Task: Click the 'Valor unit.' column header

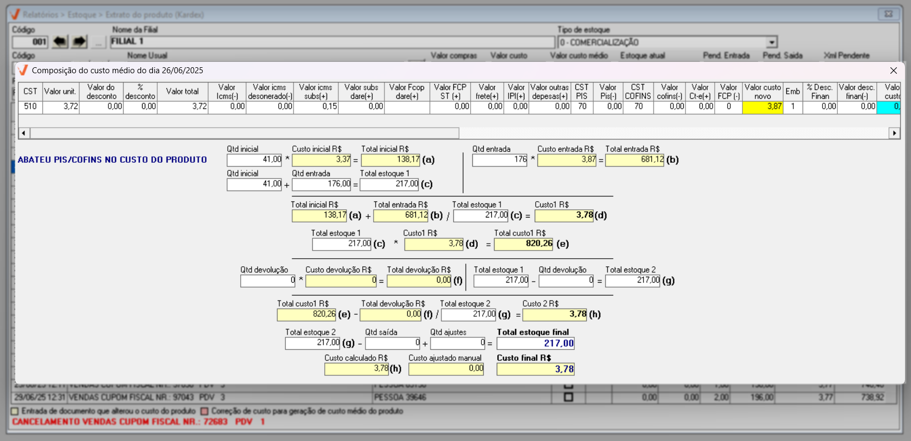Action: [60, 92]
